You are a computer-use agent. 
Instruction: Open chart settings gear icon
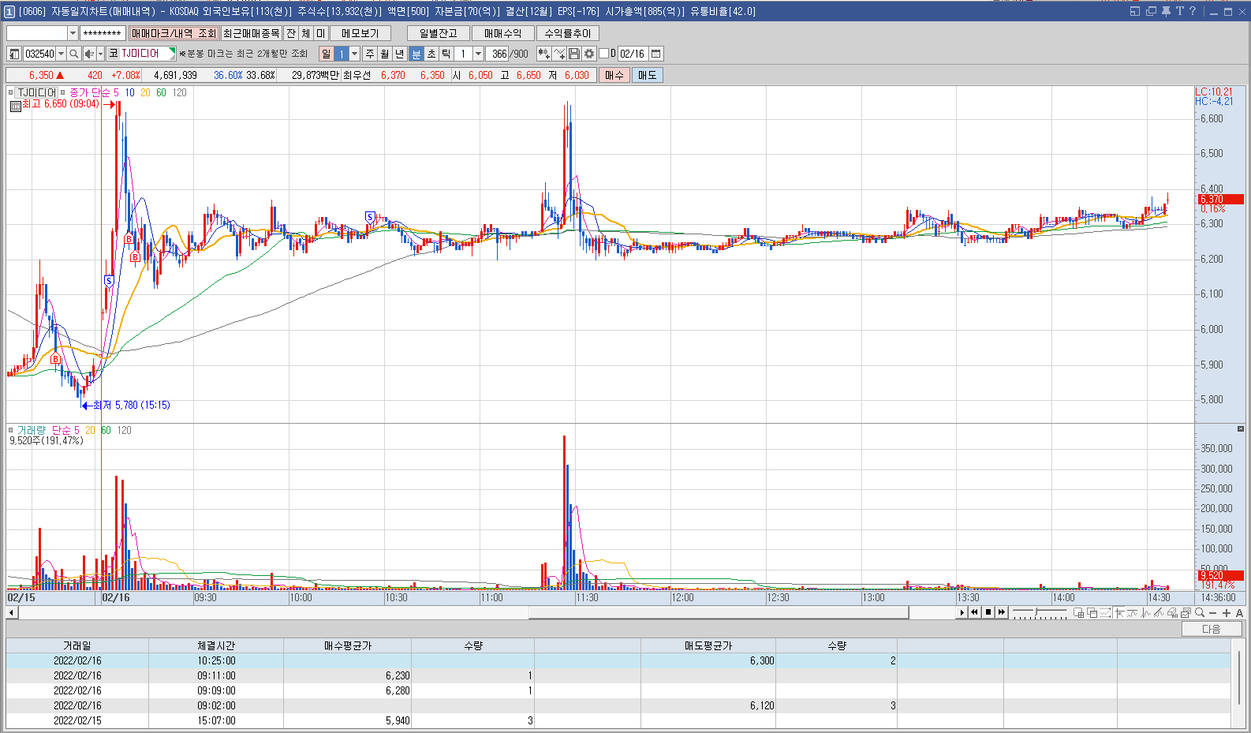pos(589,54)
